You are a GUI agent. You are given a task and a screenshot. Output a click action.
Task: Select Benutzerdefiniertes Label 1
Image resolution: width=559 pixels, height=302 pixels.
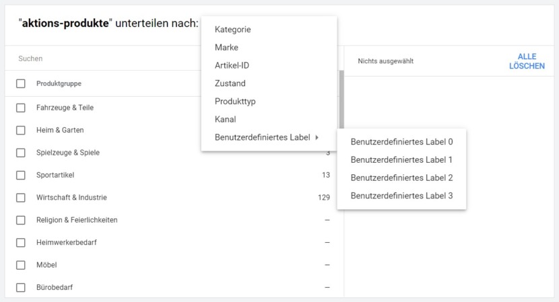pos(401,160)
